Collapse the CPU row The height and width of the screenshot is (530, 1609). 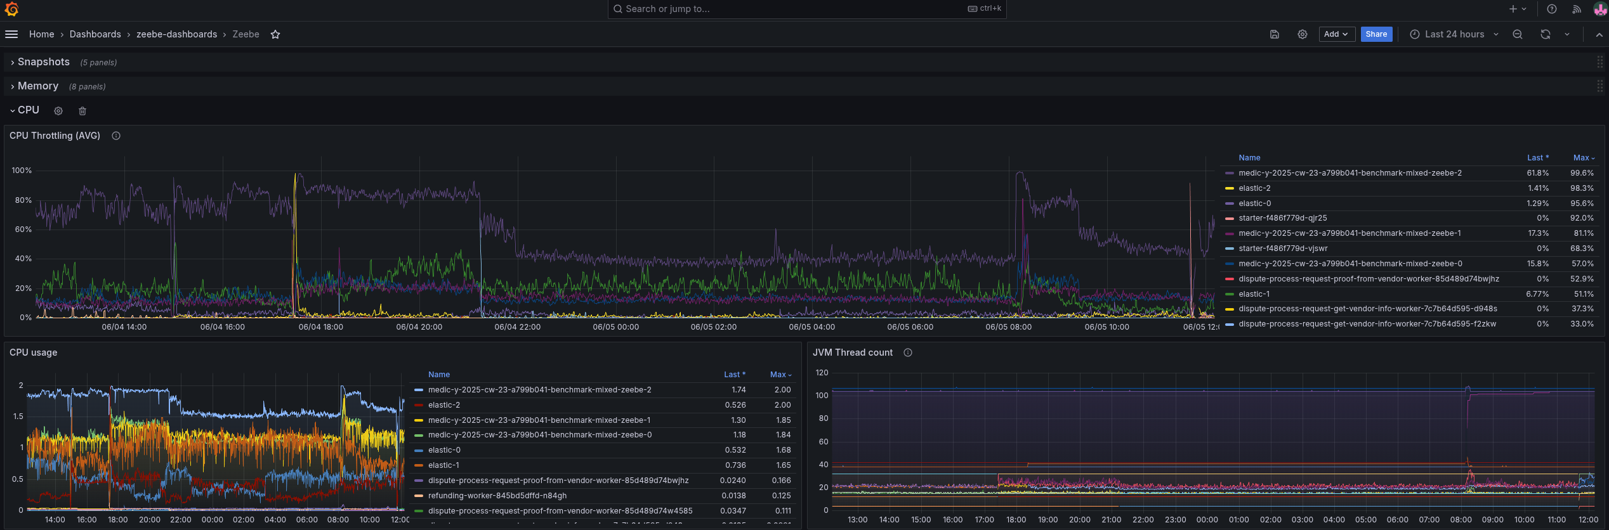(25, 110)
